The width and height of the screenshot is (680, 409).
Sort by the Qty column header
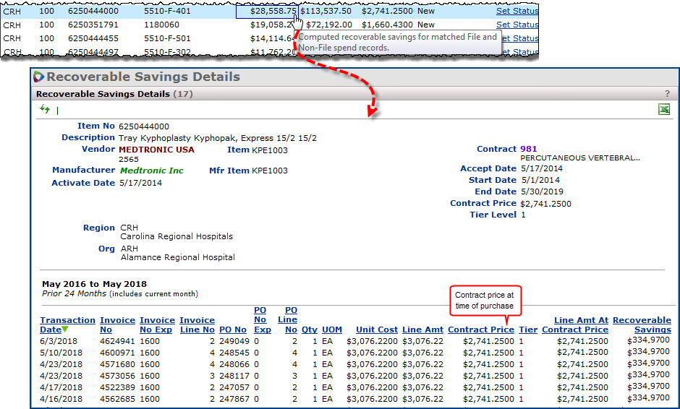310,330
